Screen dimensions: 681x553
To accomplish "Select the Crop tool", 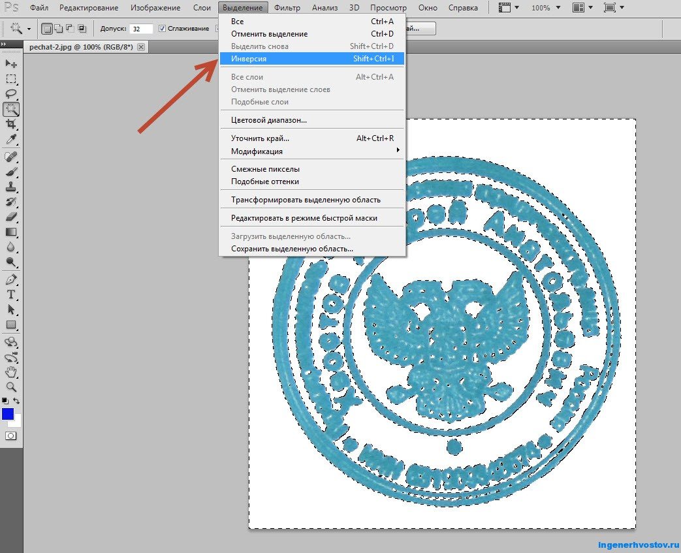I will point(11,124).
